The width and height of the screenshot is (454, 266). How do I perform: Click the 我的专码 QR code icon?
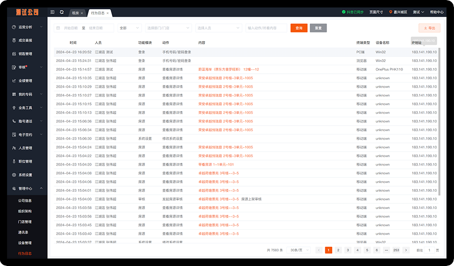tap(14, 94)
